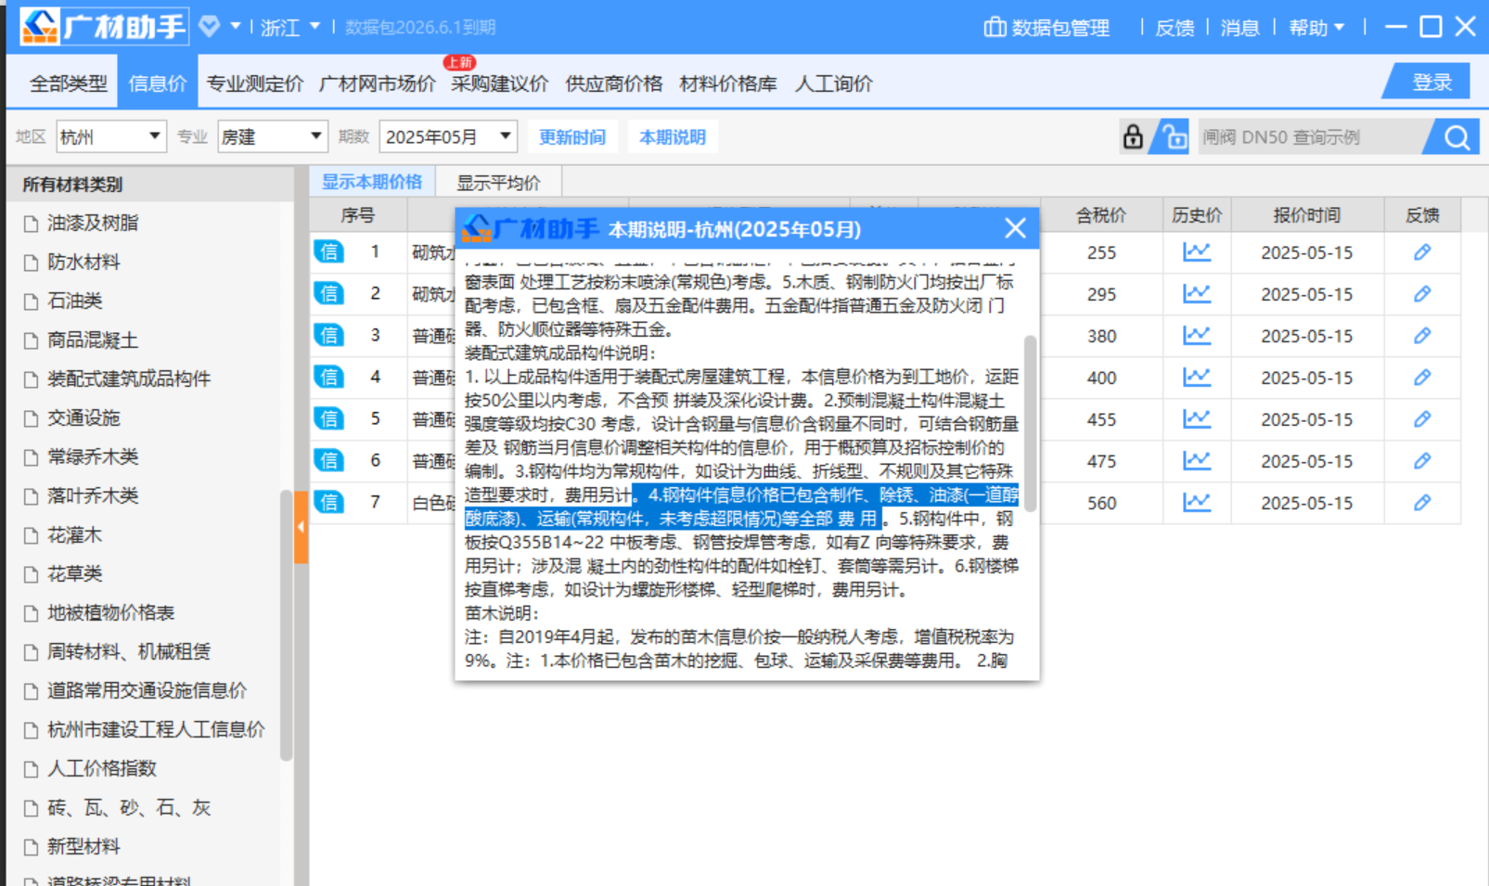Screen dimensions: 1489x886
Task: Open the 地区 杭州 dropdown
Action: click(x=111, y=136)
